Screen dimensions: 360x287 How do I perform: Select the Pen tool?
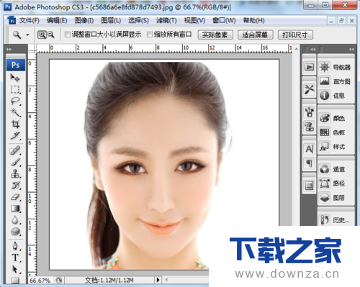[15, 246]
